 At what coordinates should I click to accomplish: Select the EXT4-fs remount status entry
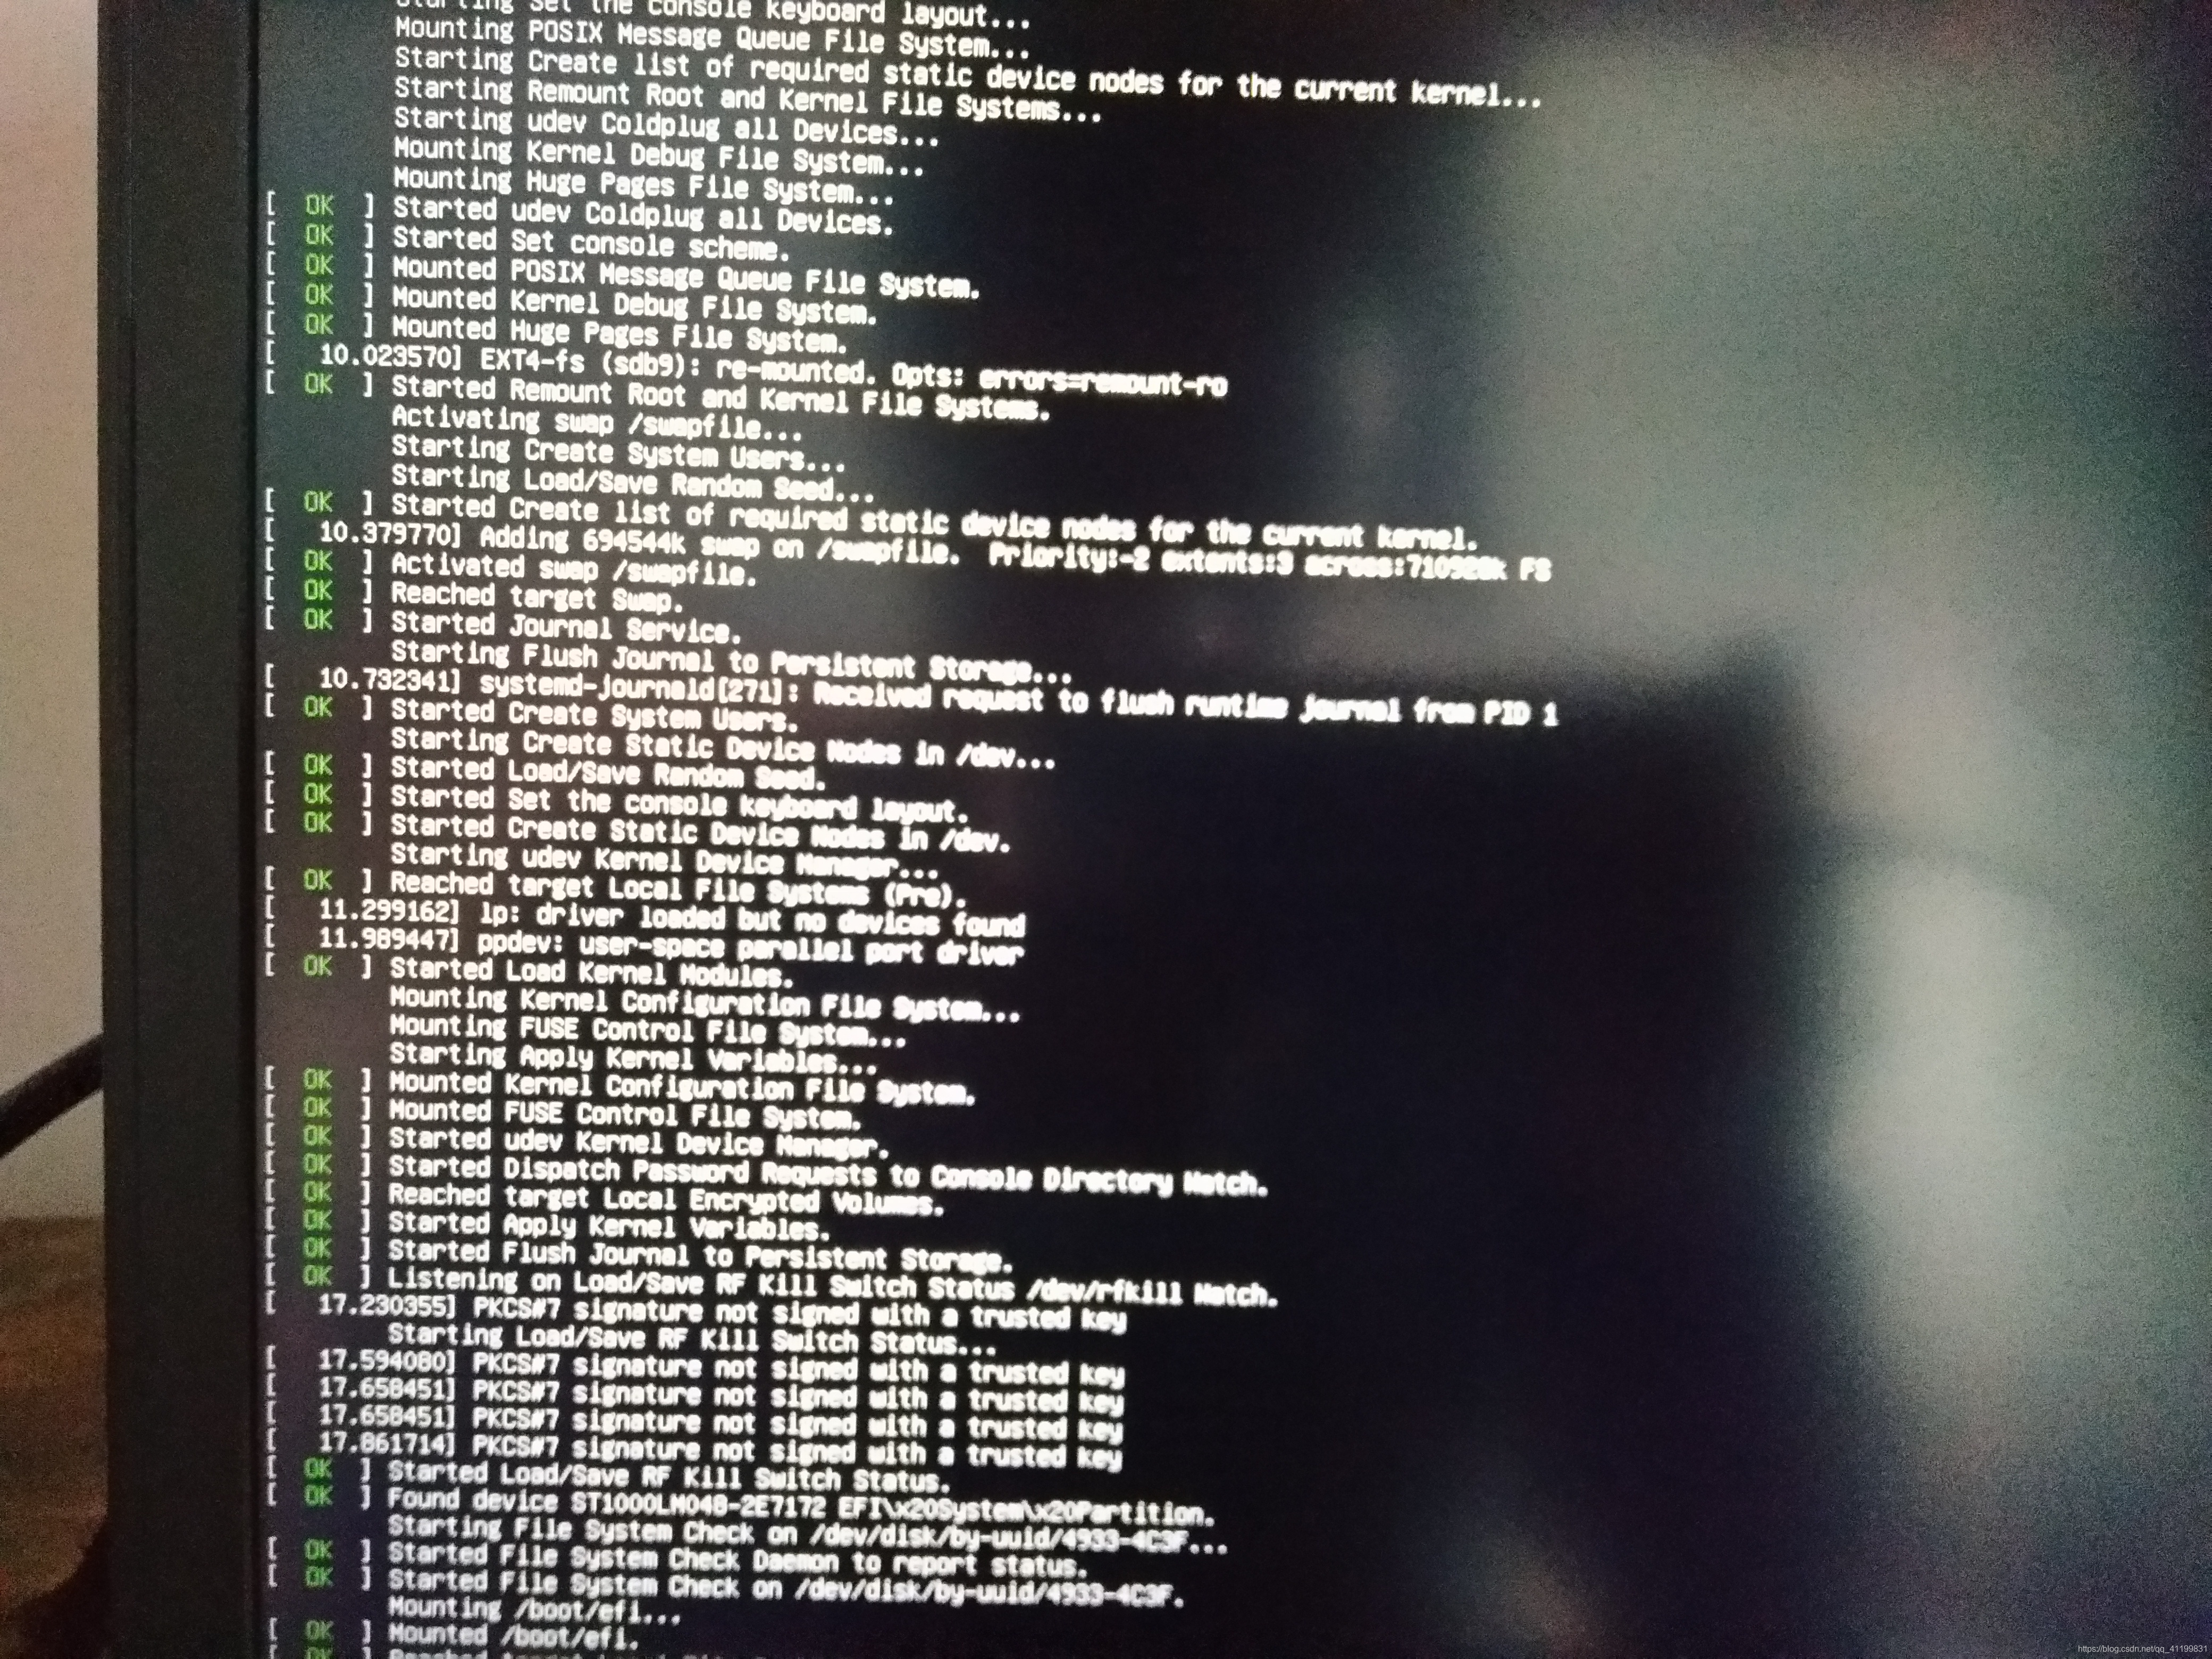(697, 361)
